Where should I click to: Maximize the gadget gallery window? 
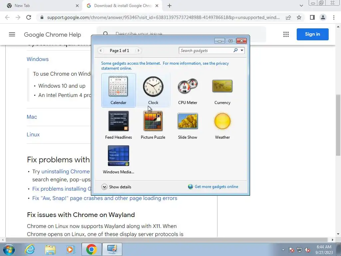click(x=230, y=41)
